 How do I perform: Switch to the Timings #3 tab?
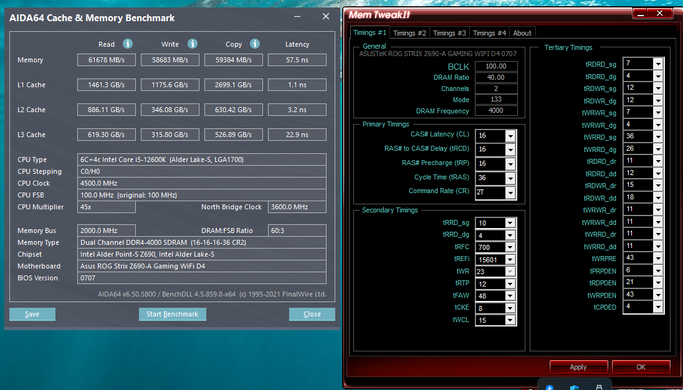(x=449, y=32)
